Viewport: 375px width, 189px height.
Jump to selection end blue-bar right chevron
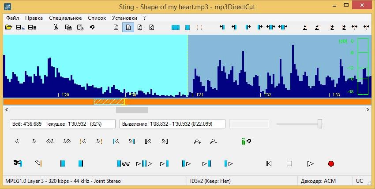[131, 142]
